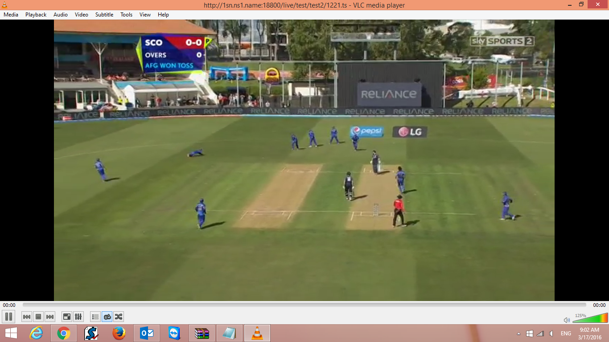The height and width of the screenshot is (342, 609).
Task: Open the Media menu
Action: tap(11, 15)
